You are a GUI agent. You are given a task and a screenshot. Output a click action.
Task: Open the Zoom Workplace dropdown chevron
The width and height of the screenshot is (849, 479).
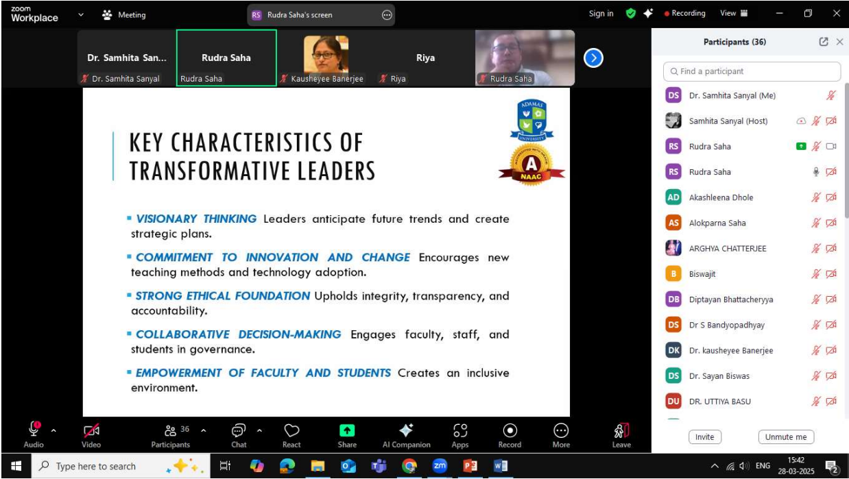[x=81, y=14]
